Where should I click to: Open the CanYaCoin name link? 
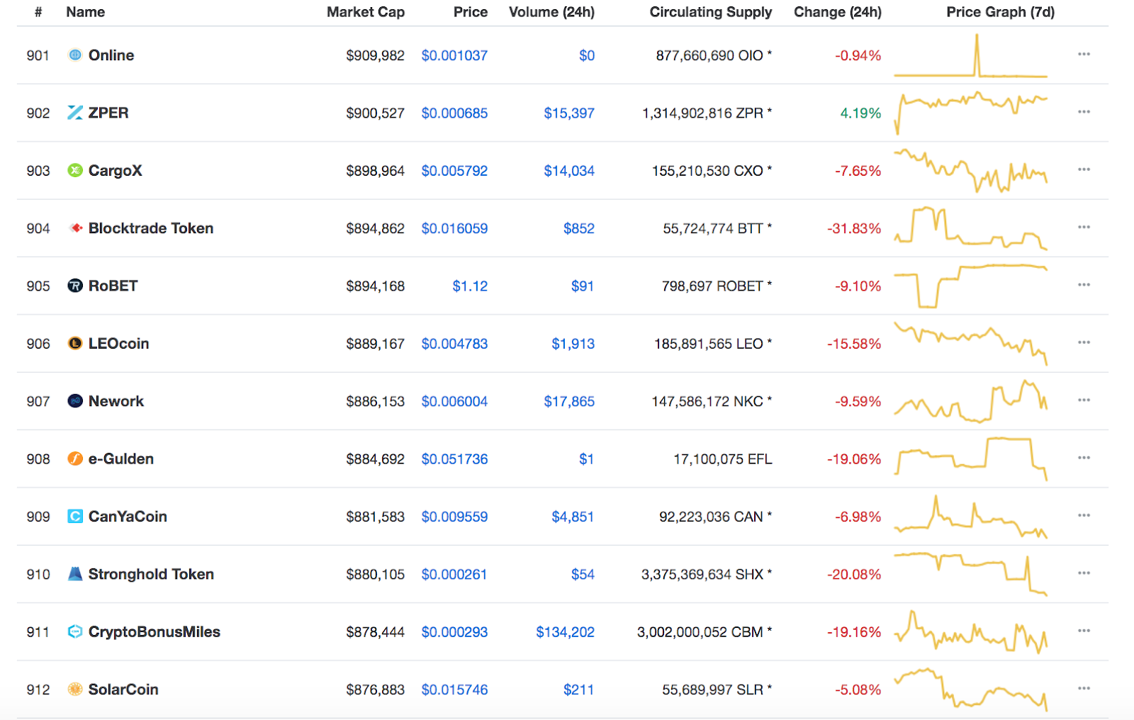point(128,517)
